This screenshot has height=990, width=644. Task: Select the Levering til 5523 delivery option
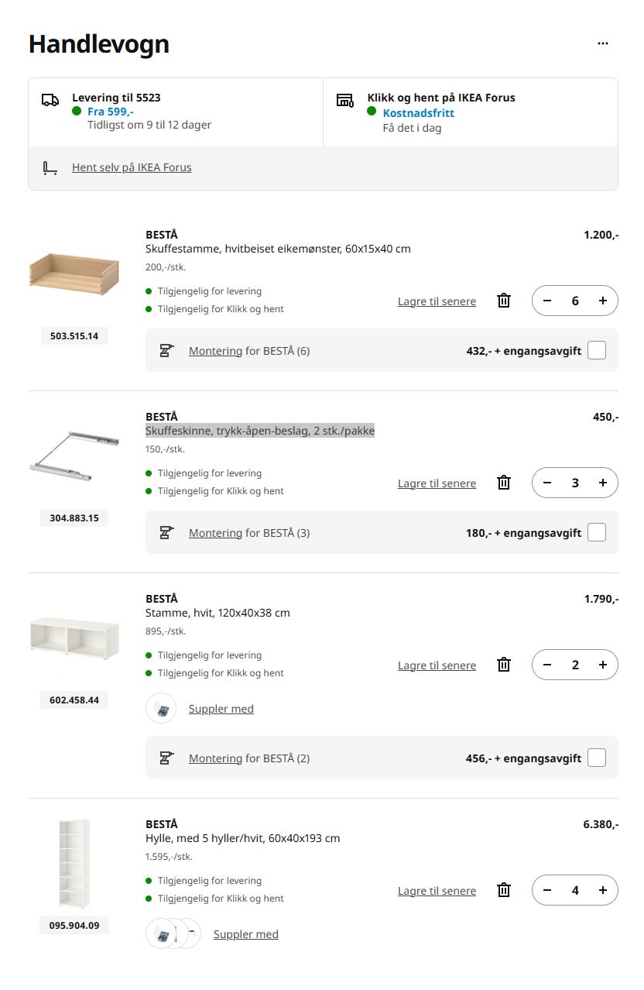coord(176,112)
